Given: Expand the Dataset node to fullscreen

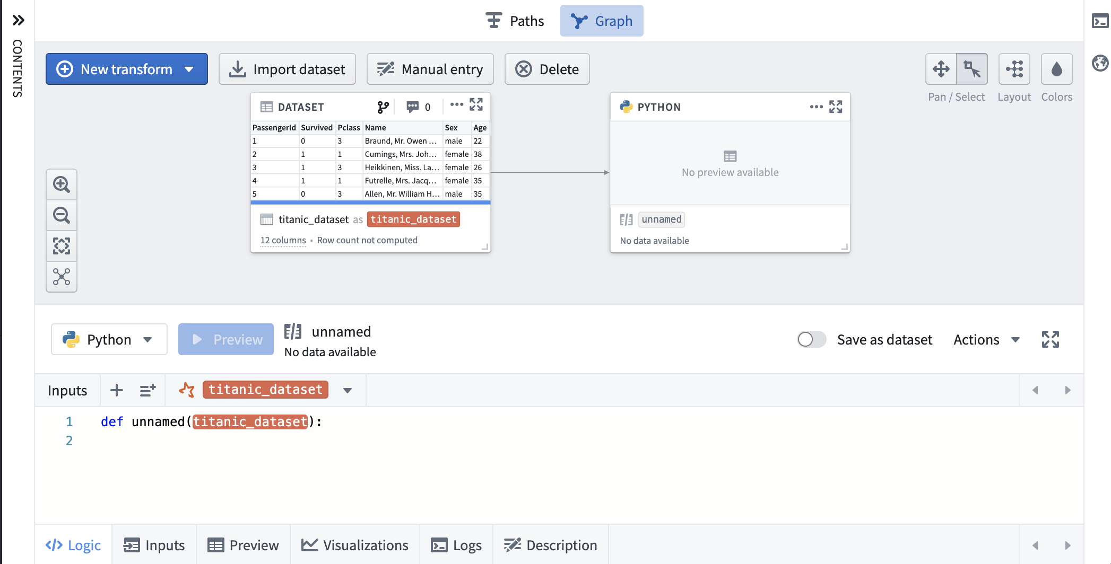Looking at the screenshot, I should 476,104.
